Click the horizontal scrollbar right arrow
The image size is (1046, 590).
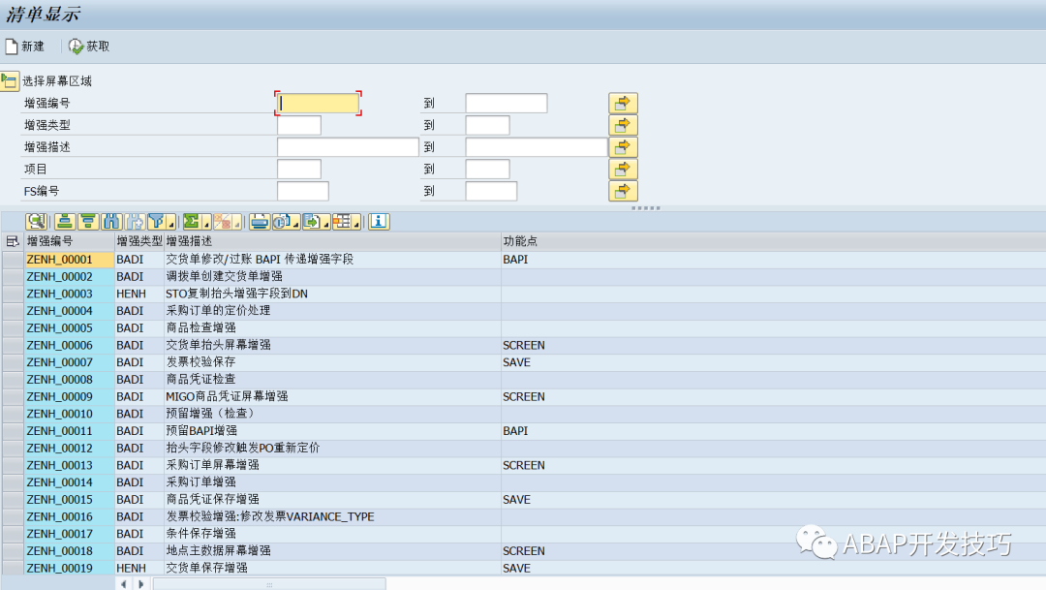click(x=140, y=584)
